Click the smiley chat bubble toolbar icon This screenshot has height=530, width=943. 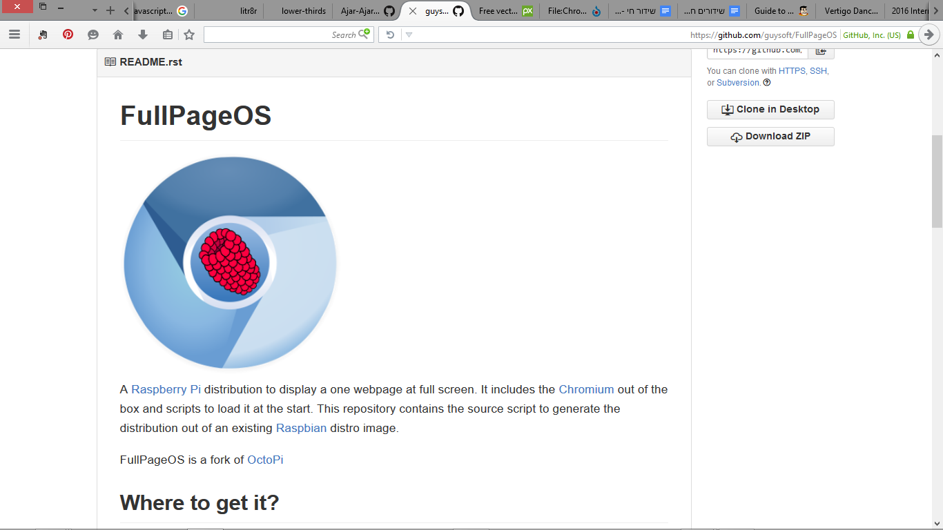93,35
